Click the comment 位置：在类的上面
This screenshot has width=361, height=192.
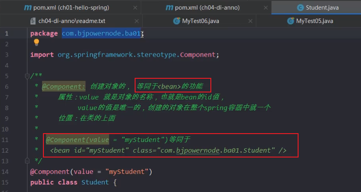click(x=87, y=118)
